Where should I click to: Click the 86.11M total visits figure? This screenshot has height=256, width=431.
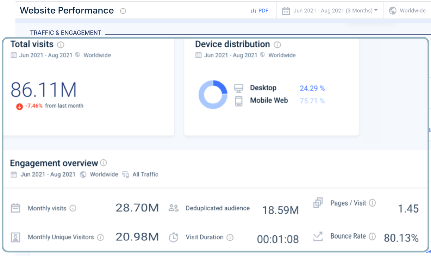(44, 90)
